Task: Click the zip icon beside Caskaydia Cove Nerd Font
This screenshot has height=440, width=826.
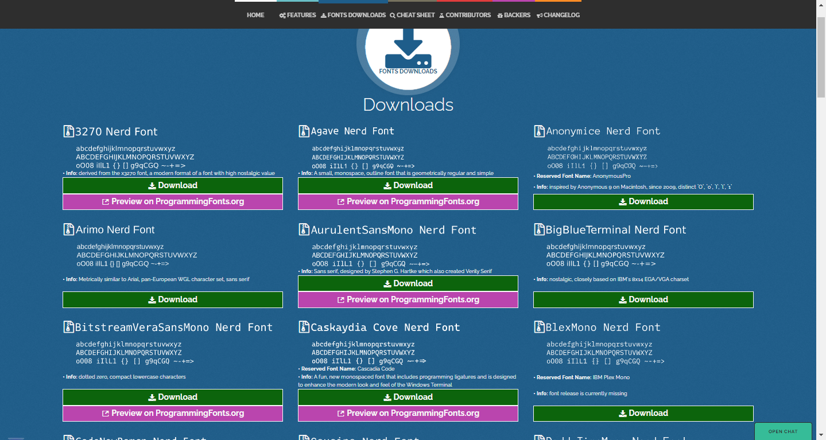Action: click(x=304, y=327)
